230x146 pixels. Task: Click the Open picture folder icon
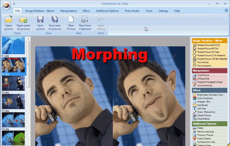tap(8, 19)
